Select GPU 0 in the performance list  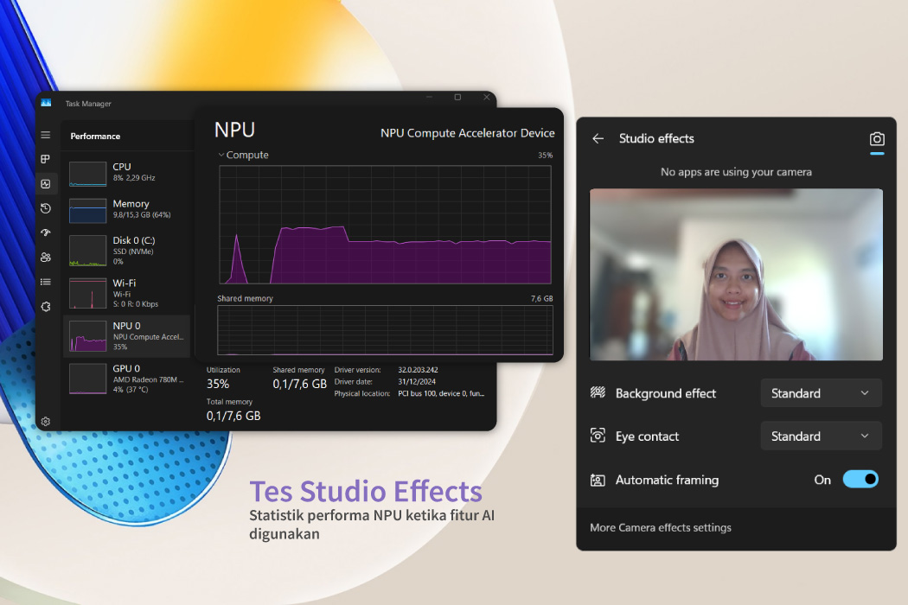(126, 379)
